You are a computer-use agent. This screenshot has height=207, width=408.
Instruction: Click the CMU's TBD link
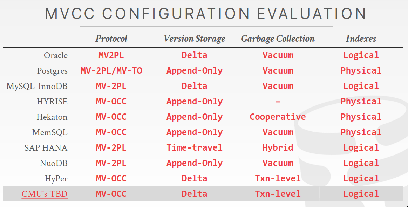tap(45, 194)
